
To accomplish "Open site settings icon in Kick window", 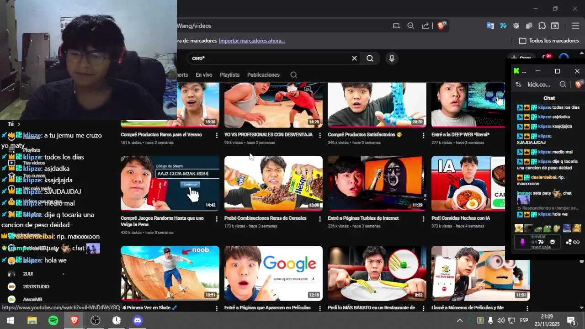I will point(518,85).
